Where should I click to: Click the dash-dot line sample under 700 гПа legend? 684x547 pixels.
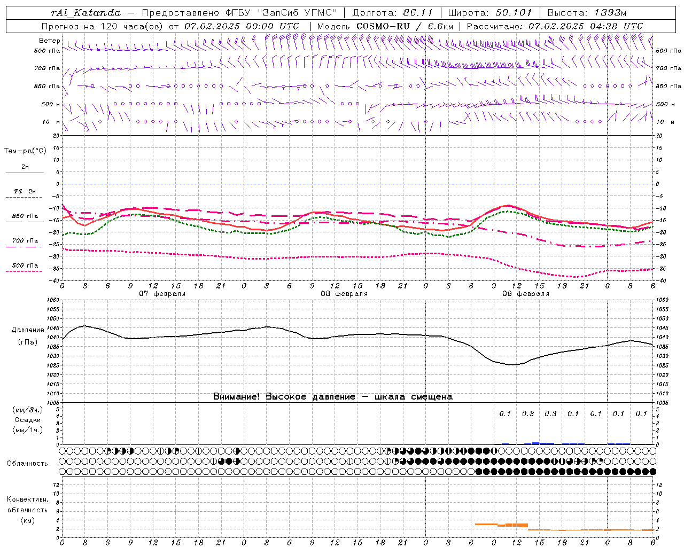pos(25,247)
